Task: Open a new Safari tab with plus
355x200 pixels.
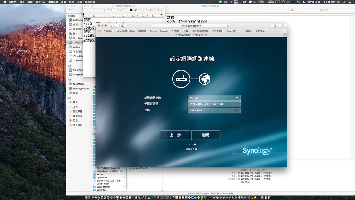Action: [285, 35]
